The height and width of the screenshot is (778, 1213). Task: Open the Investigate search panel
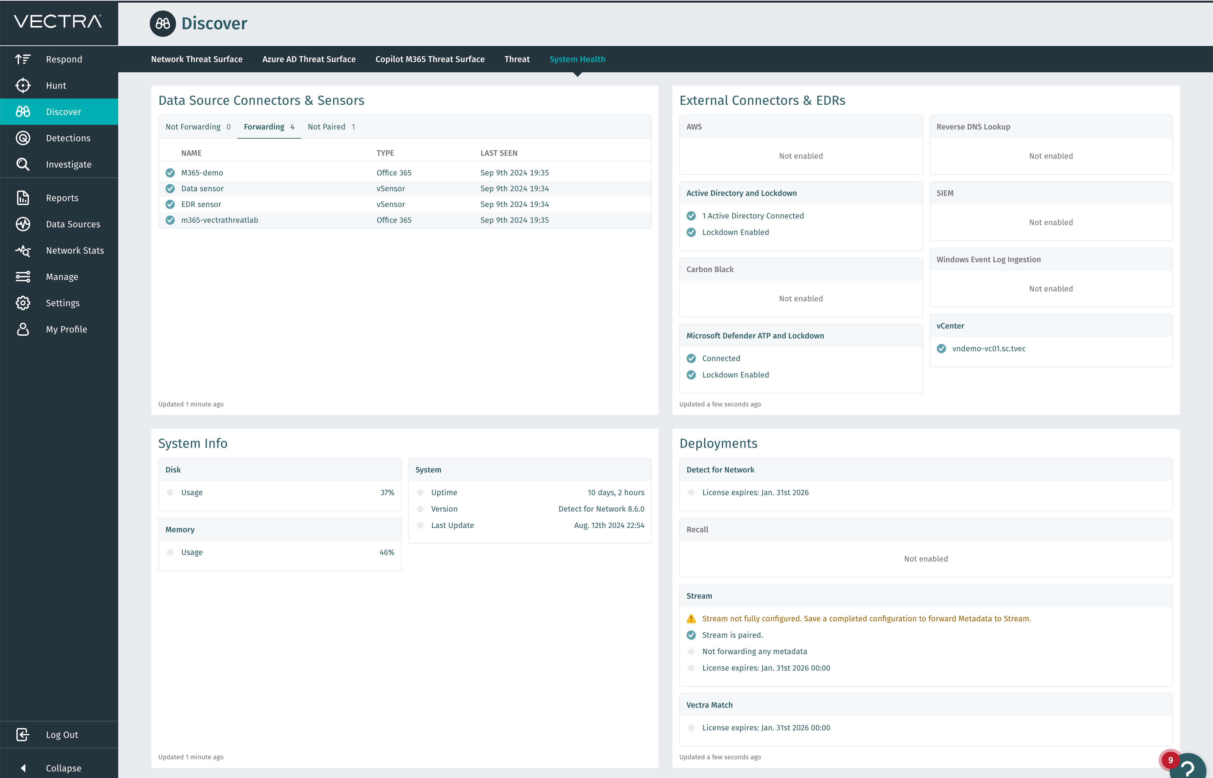coord(69,164)
